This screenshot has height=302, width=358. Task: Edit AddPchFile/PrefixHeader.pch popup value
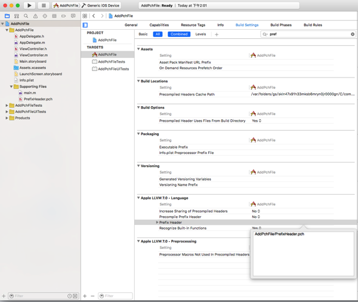(303, 254)
